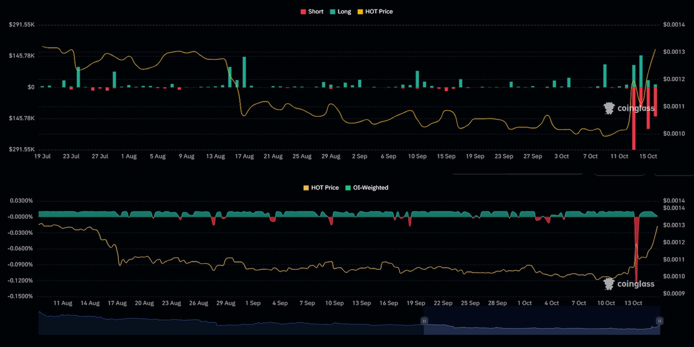The height and width of the screenshot is (347, 694).
Task: Grab the right range slider handle
Action: [659, 321]
